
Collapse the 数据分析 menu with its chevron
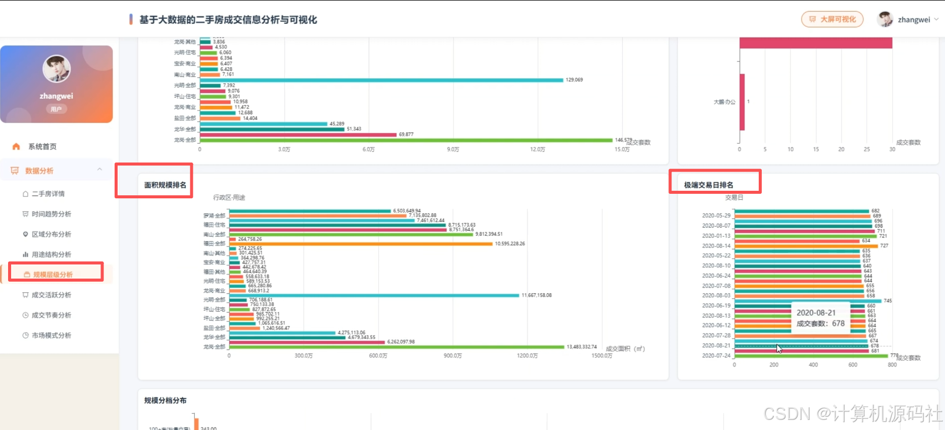click(99, 170)
